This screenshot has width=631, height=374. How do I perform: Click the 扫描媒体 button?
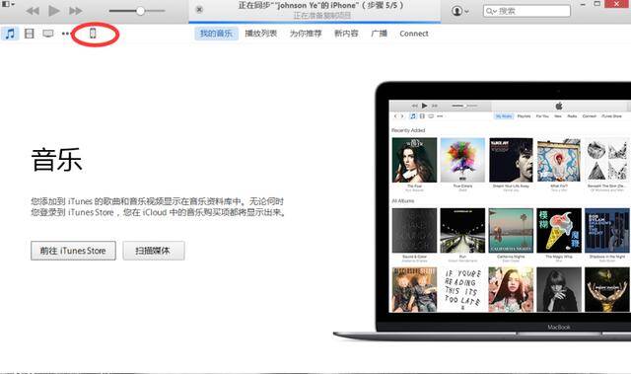[154, 251]
